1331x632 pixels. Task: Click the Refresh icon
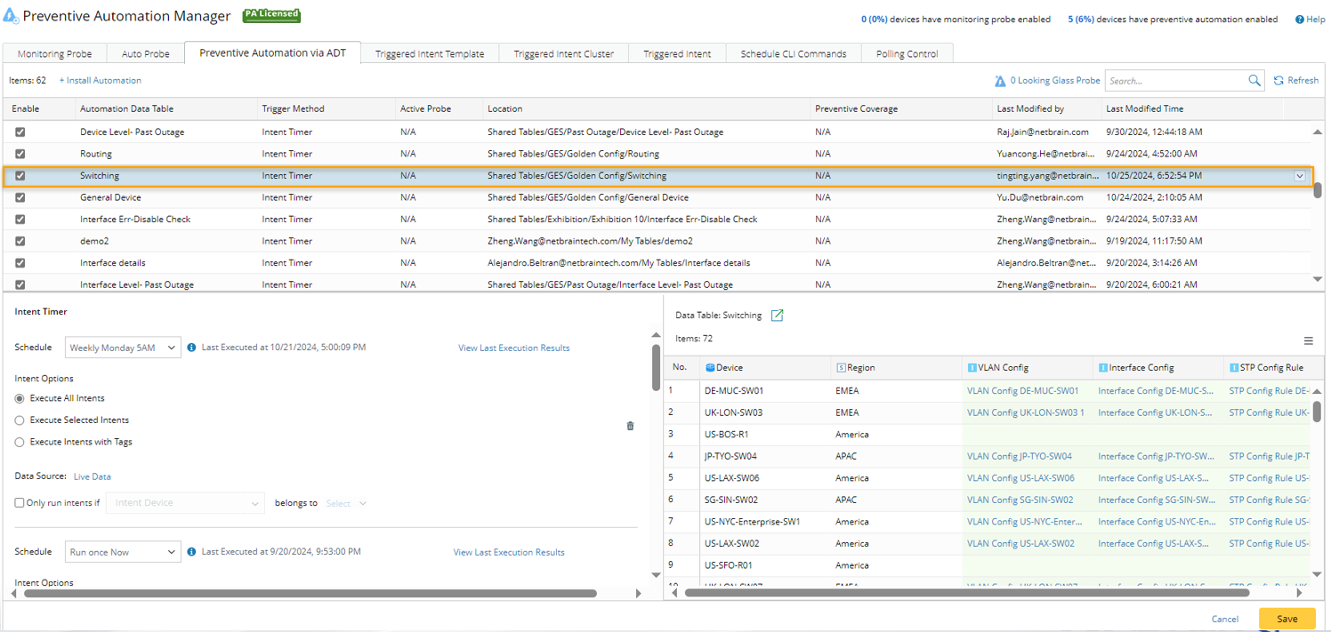[1279, 81]
